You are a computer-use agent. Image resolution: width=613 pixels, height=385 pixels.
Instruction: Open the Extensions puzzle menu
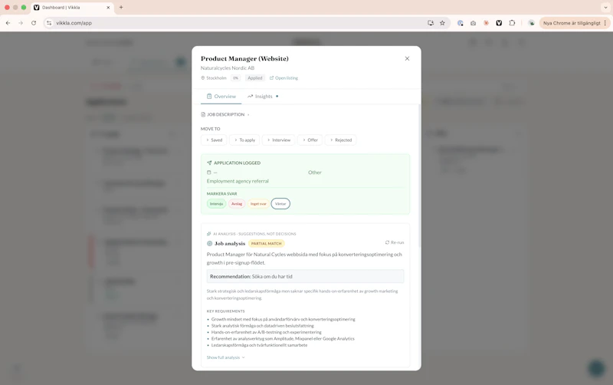click(x=512, y=23)
